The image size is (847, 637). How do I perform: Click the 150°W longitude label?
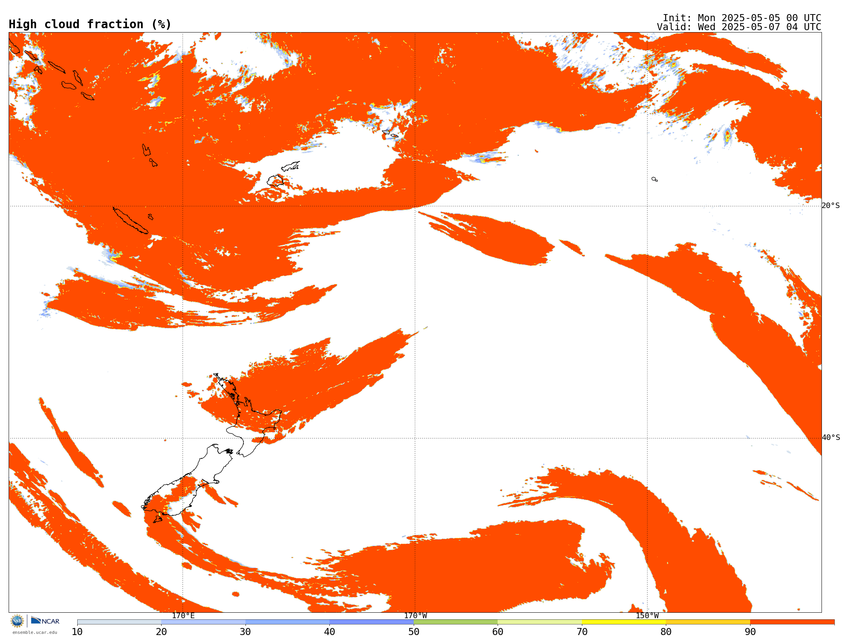647,615
